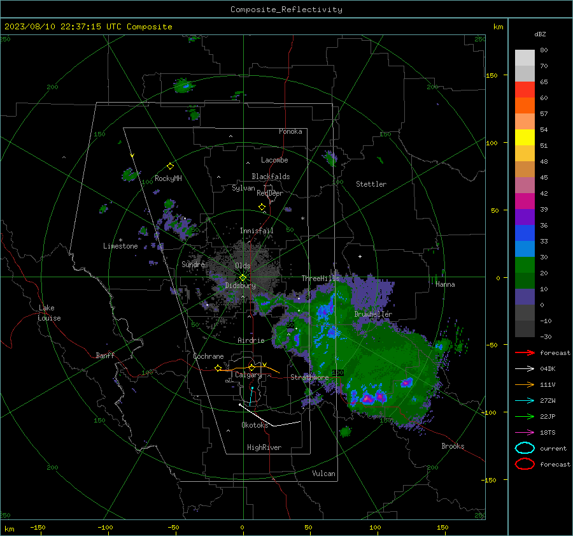Click the Lacombe city label
This screenshot has width=573, height=536.
274,160
